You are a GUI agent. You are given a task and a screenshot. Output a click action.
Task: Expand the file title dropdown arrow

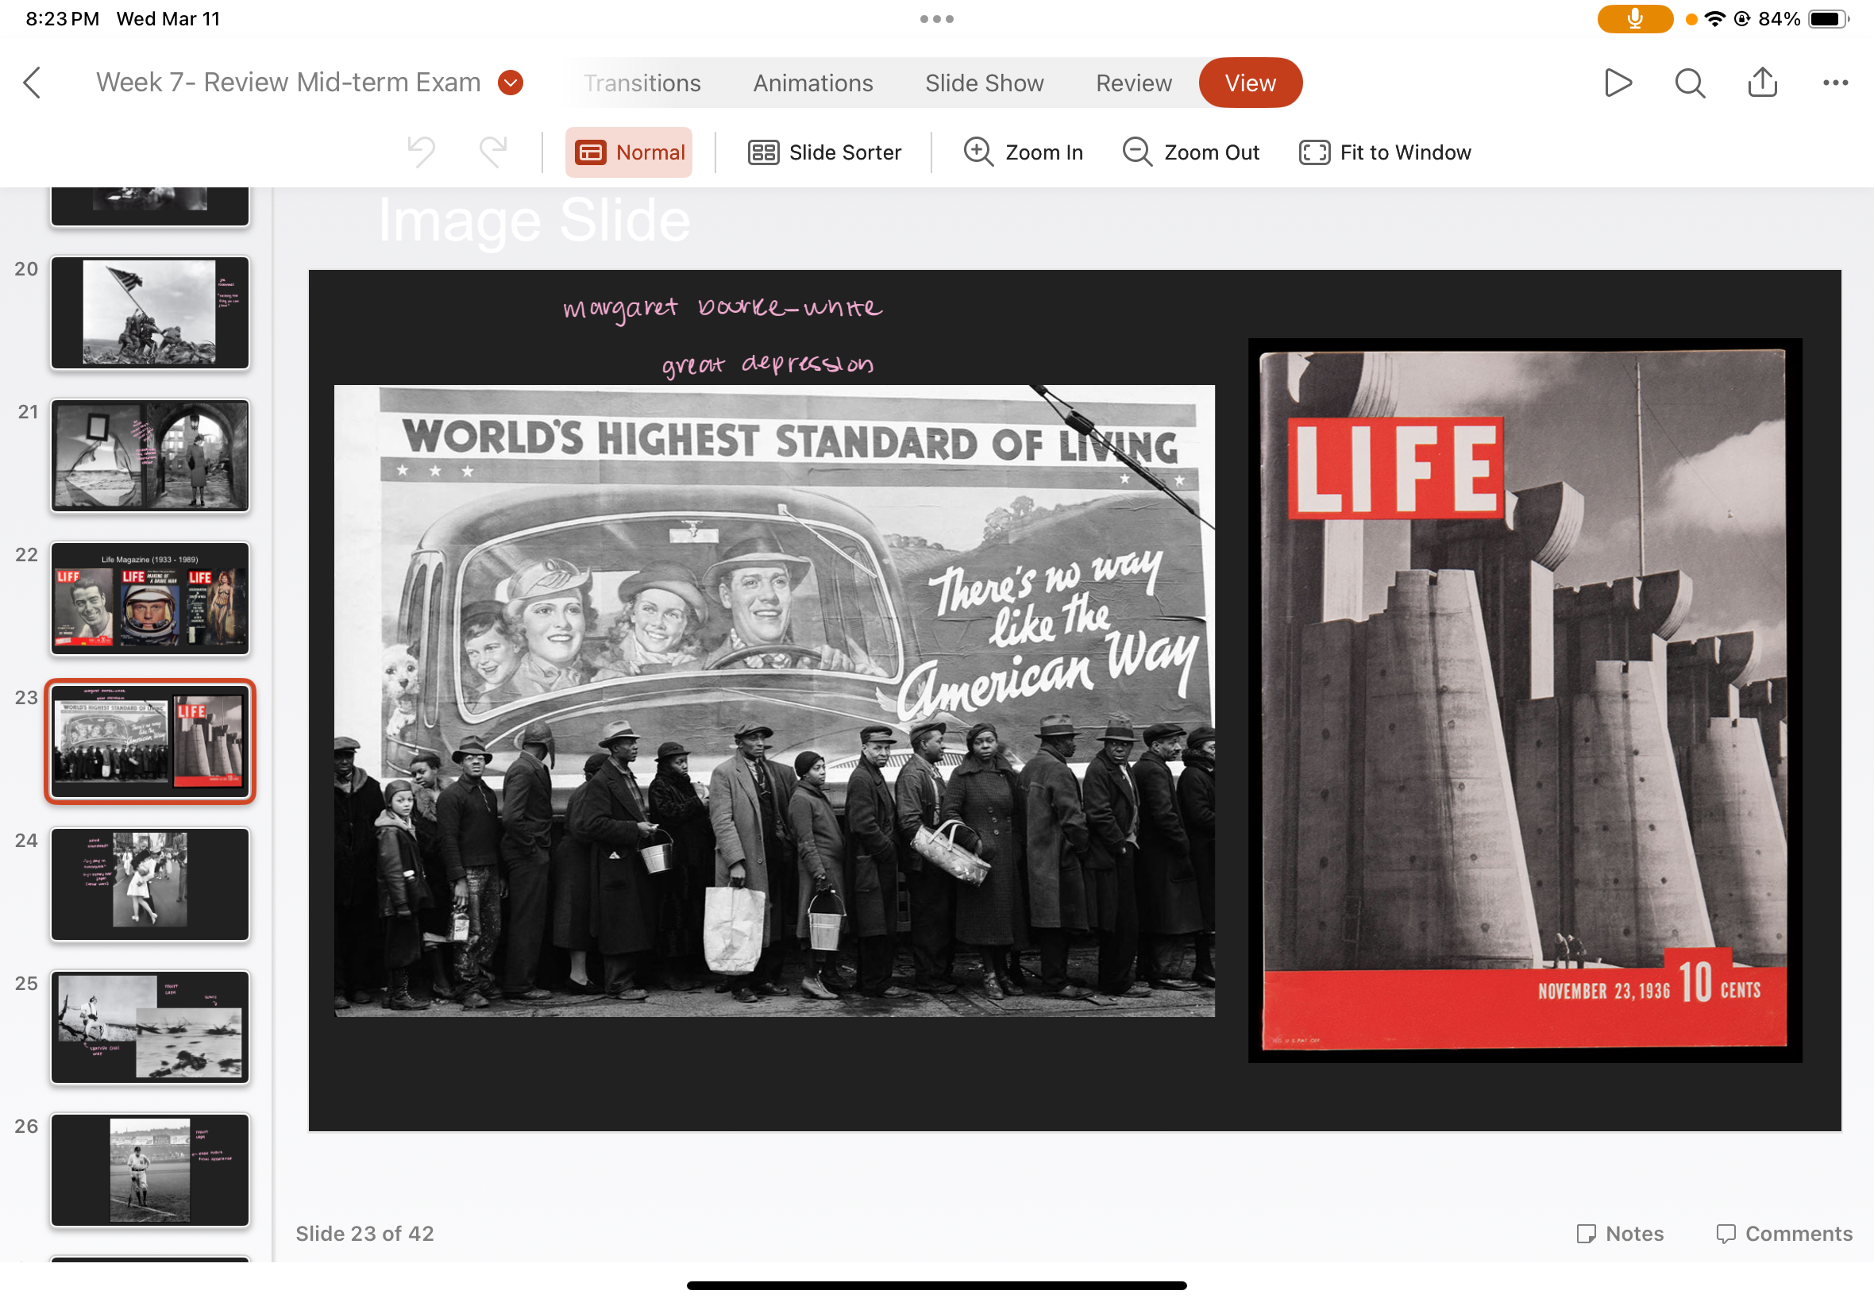coord(511,83)
